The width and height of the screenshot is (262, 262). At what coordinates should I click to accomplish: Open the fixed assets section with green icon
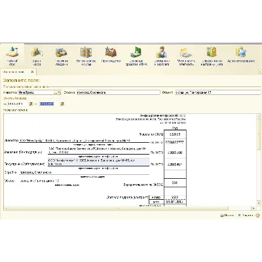point(136,56)
